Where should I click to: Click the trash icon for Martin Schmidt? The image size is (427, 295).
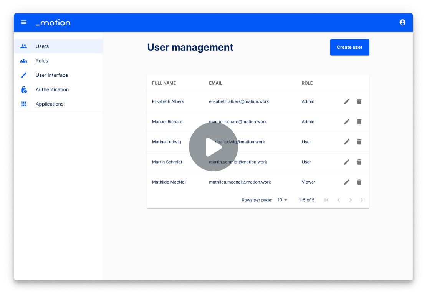tap(359, 162)
